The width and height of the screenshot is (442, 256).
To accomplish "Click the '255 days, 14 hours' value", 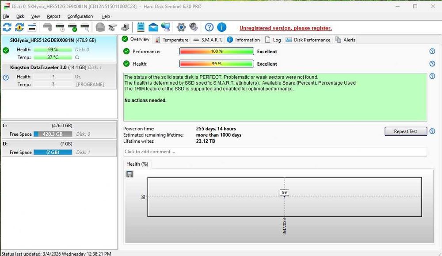I will point(216,129).
